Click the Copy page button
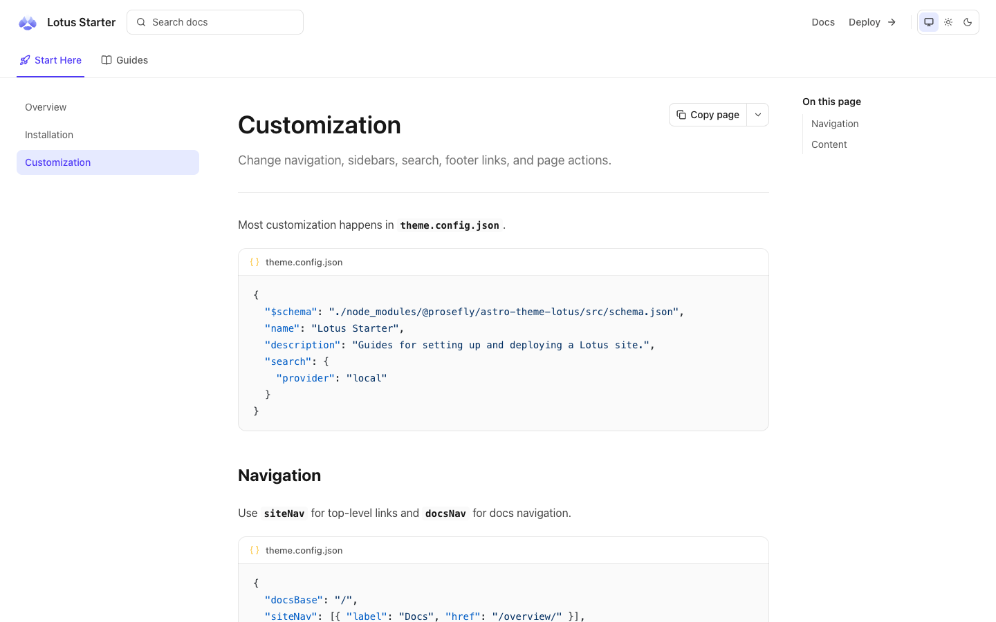 click(708, 115)
